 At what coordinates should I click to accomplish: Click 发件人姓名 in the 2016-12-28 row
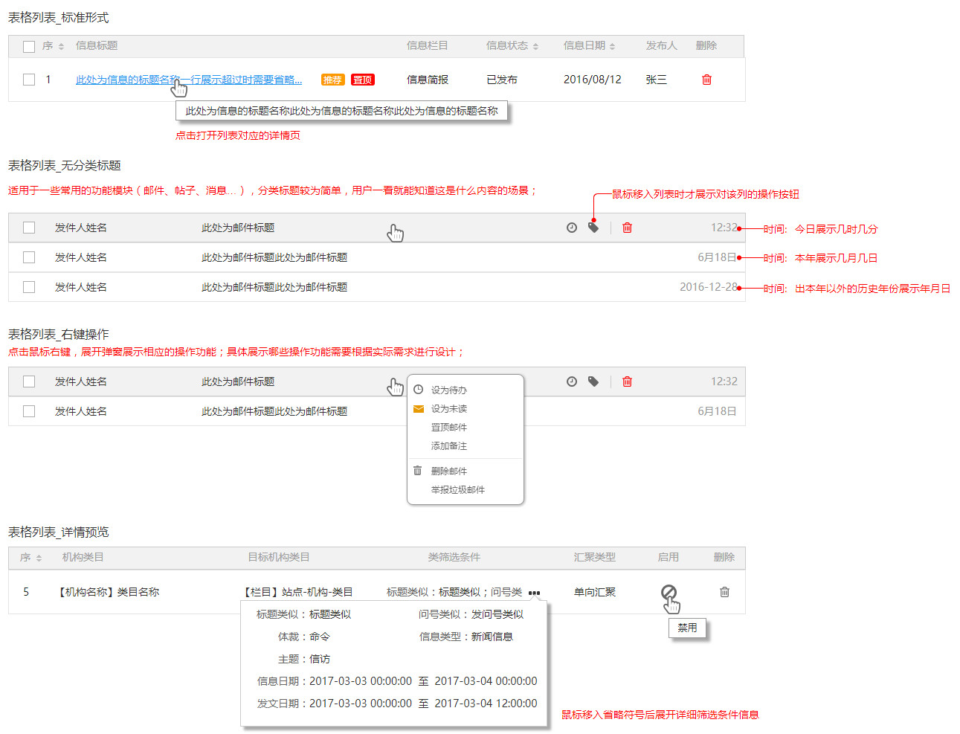[81, 287]
